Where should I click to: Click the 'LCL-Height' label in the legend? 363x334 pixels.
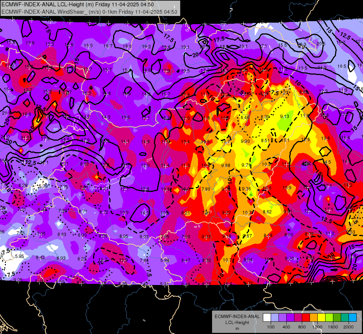[x=237, y=322]
